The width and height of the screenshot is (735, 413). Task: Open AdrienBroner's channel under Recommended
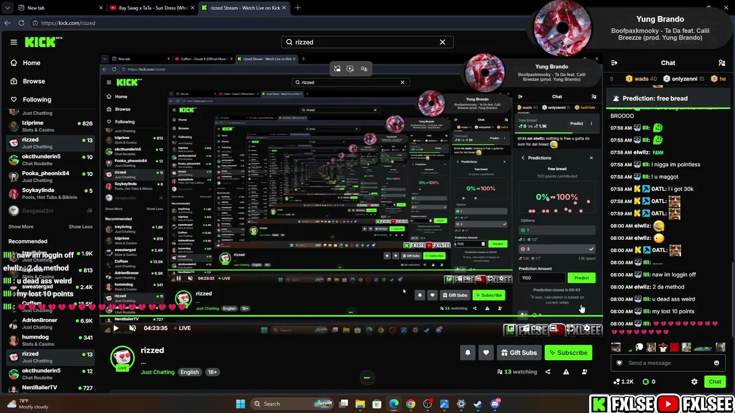coord(51,324)
